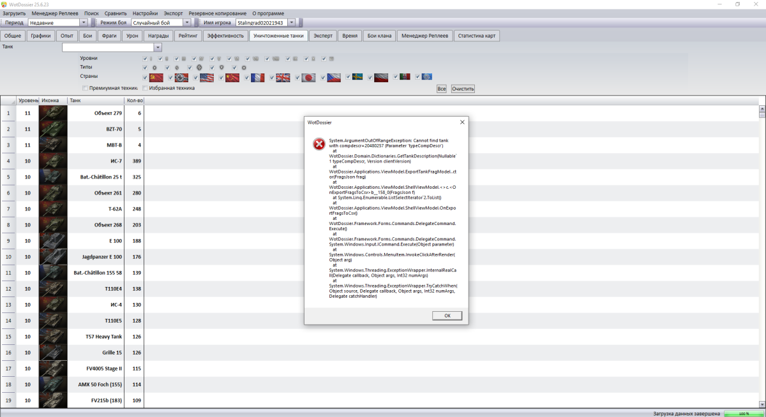Uncheck the USA flag checkbox
The width and height of the screenshot is (766, 417).
[x=195, y=77]
